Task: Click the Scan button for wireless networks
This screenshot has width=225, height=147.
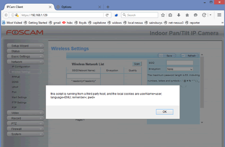Action: point(137,64)
